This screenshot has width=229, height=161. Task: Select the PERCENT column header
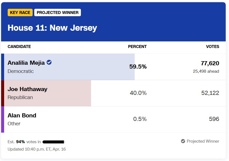pyautogui.click(x=137, y=47)
